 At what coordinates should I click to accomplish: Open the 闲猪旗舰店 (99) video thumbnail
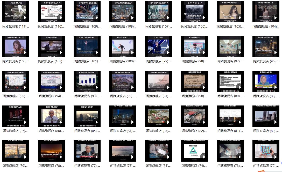(158, 47)
